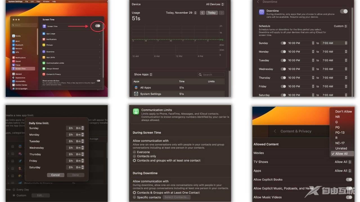Choose PG-13 from movie rating menu
Image resolution: width=360 pixels, height=202 pixels.
340,132
